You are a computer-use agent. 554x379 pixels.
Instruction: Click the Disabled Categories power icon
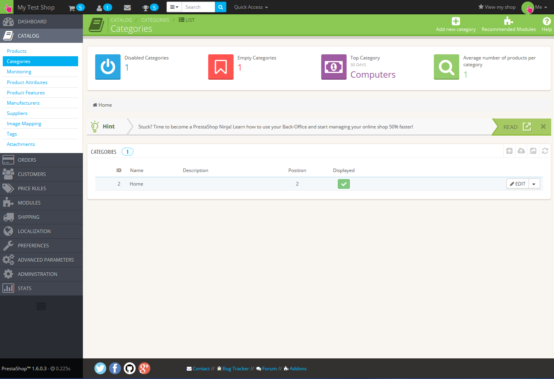coord(108,67)
